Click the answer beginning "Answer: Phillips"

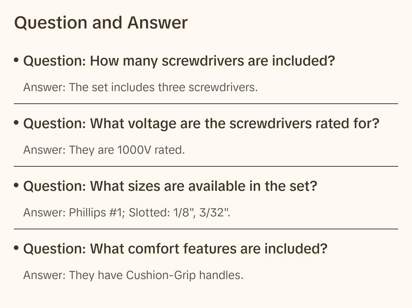pos(127,213)
